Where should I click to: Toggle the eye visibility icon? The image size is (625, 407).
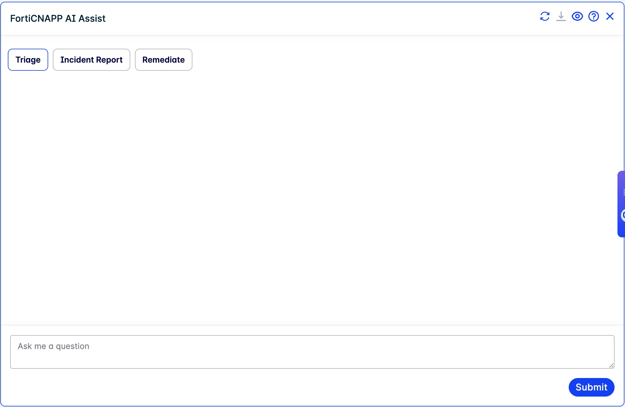[577, 17]
